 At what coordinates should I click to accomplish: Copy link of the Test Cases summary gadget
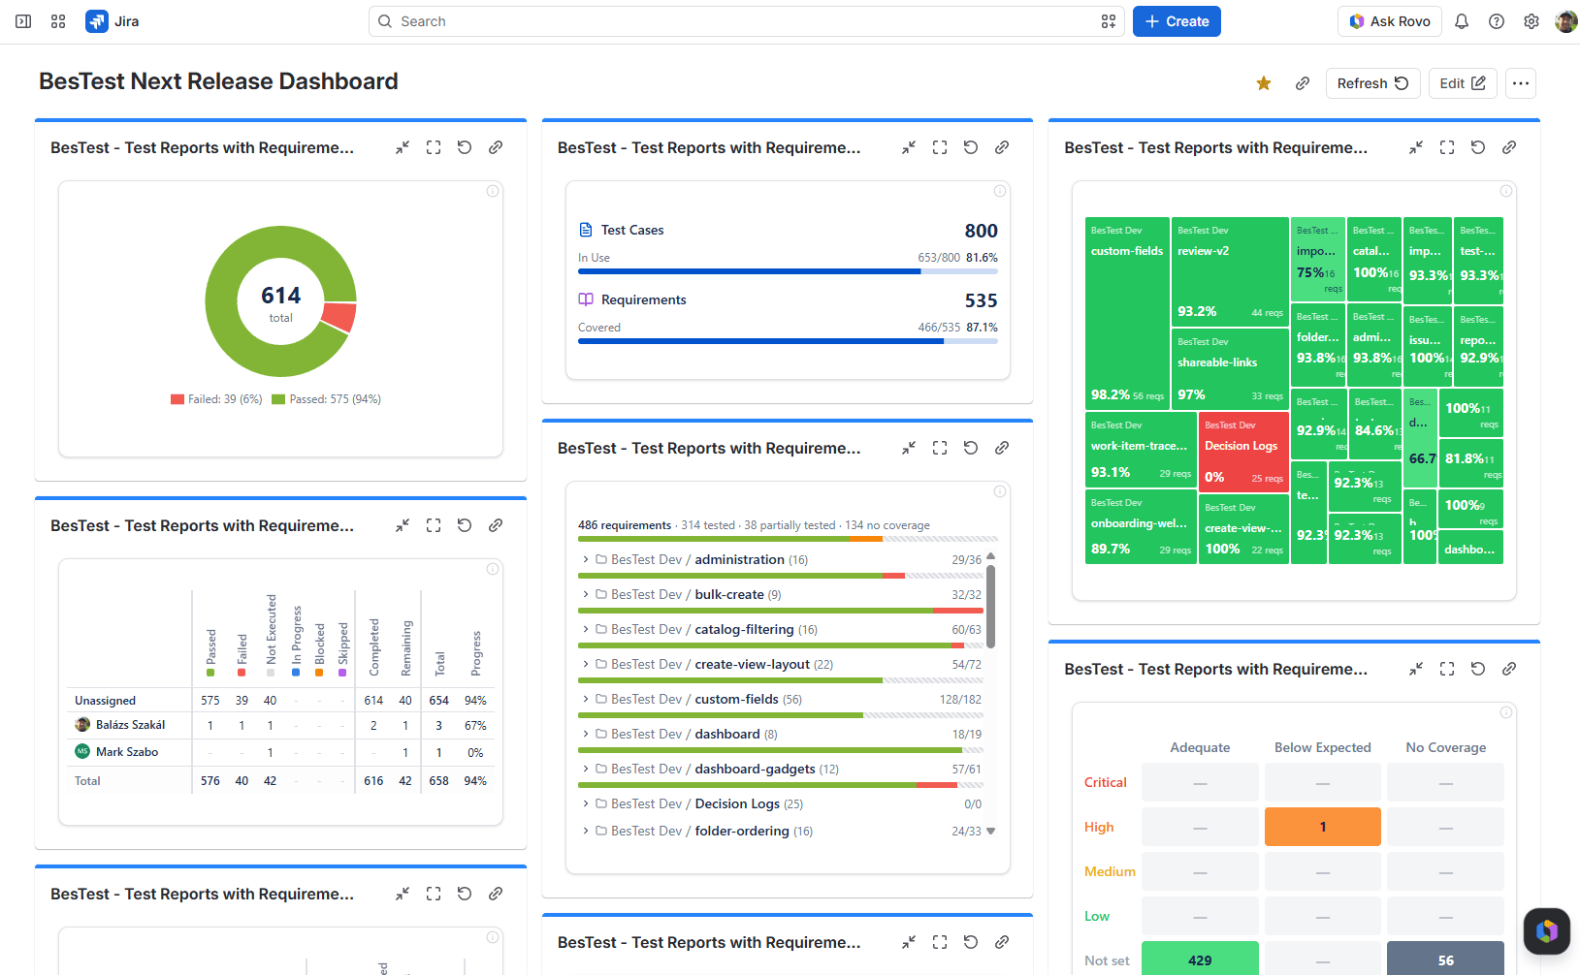pos(1002,147)
